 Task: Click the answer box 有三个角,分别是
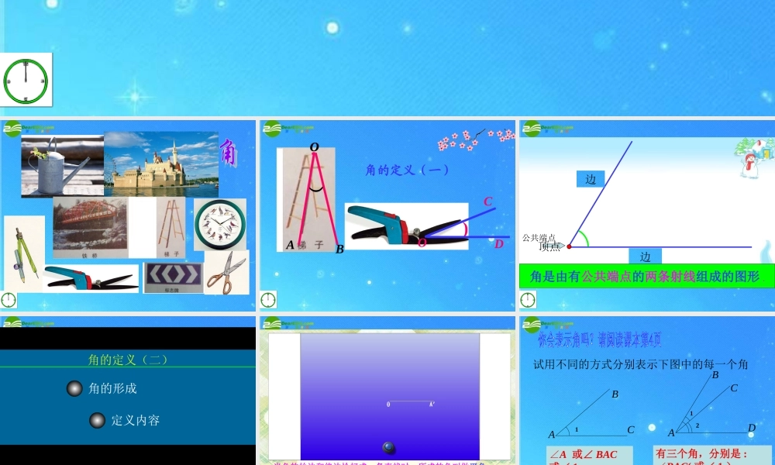pos(711,455)
